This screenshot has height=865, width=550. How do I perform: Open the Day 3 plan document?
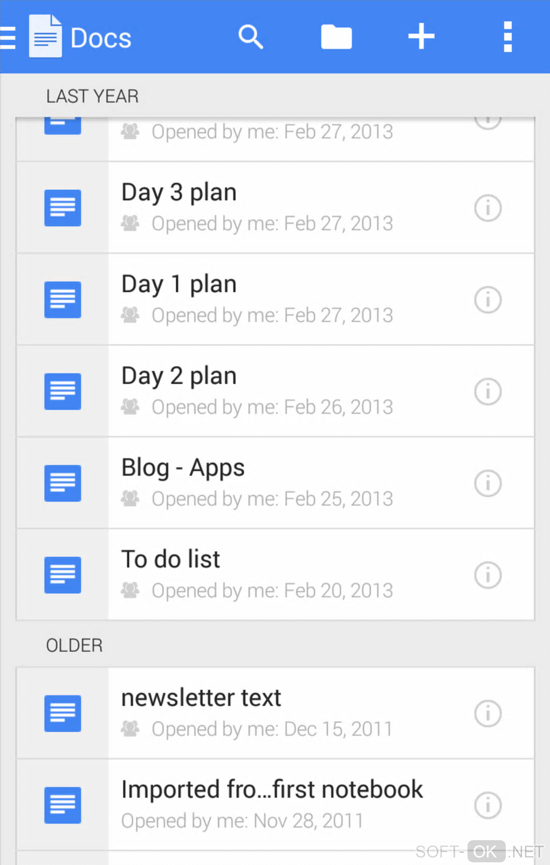(x=179, y=193)
